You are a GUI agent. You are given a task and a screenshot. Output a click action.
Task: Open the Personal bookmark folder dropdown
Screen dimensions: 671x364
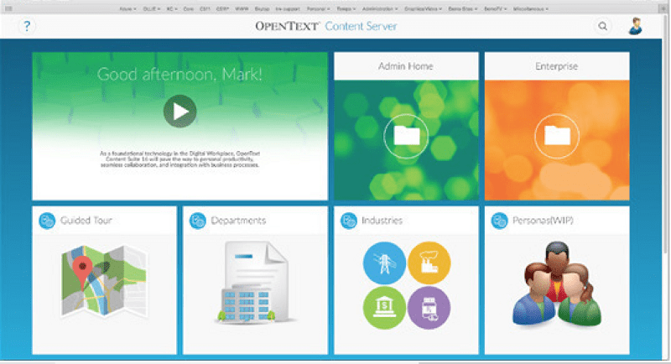pyautogui.click(x=318, y=8)
